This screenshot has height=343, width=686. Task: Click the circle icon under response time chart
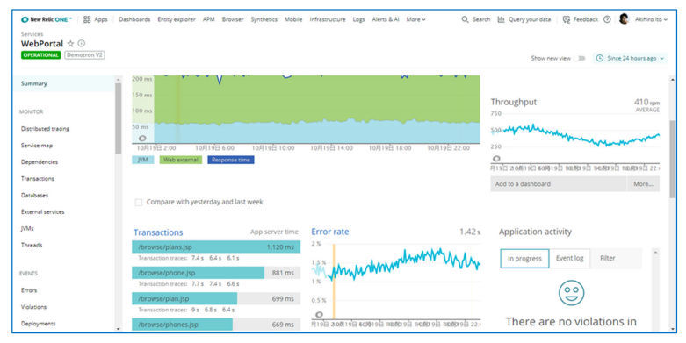142,138
